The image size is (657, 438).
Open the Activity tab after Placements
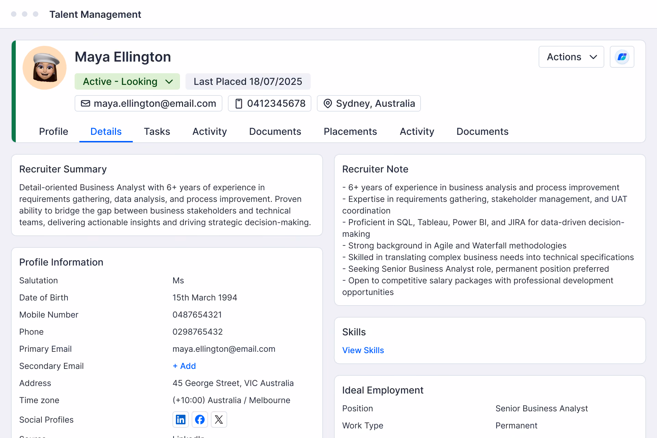point(417,131)
